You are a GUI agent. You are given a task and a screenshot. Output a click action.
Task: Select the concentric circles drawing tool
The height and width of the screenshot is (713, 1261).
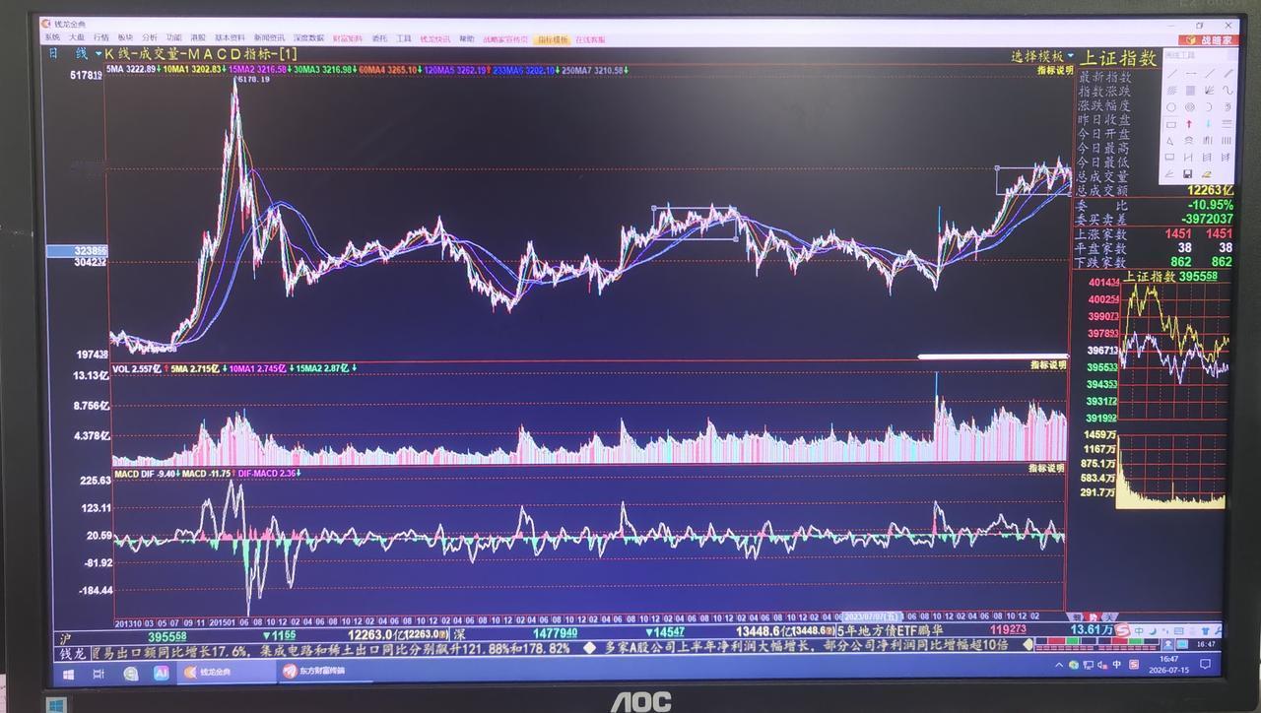(x=1190, y=107)
